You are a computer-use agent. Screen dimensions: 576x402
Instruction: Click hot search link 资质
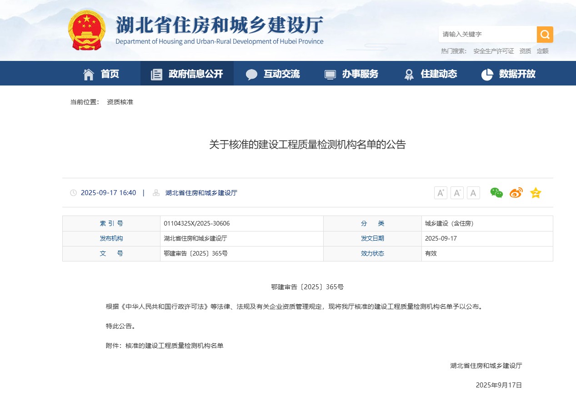(525, 51)
